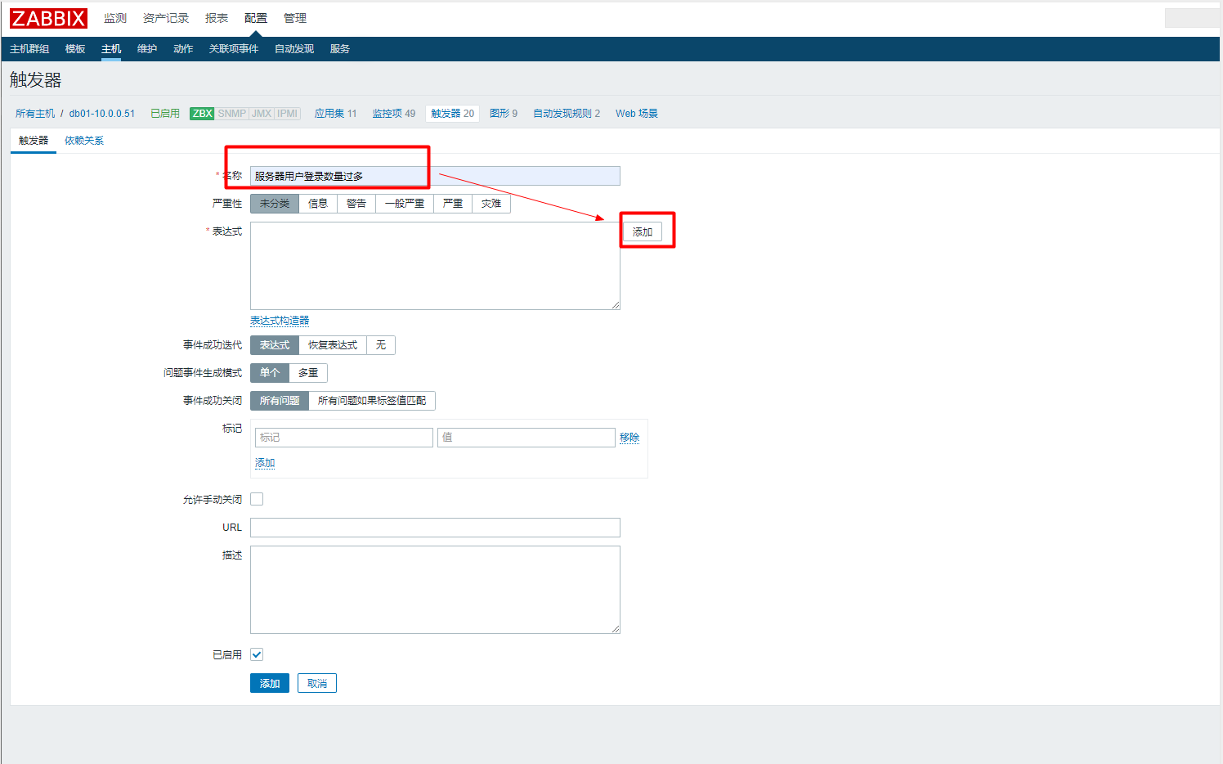This screenshot has height=764, width=1223.
Task: Click the 值 tag value field
Action: click(x=526, y=438)
